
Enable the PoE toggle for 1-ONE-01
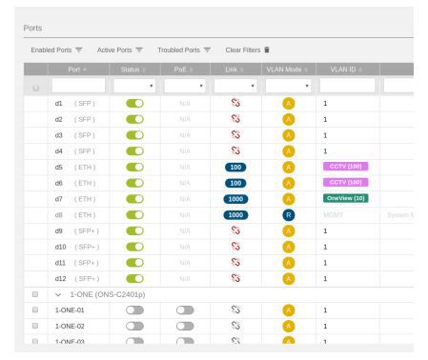click(185, 310)
